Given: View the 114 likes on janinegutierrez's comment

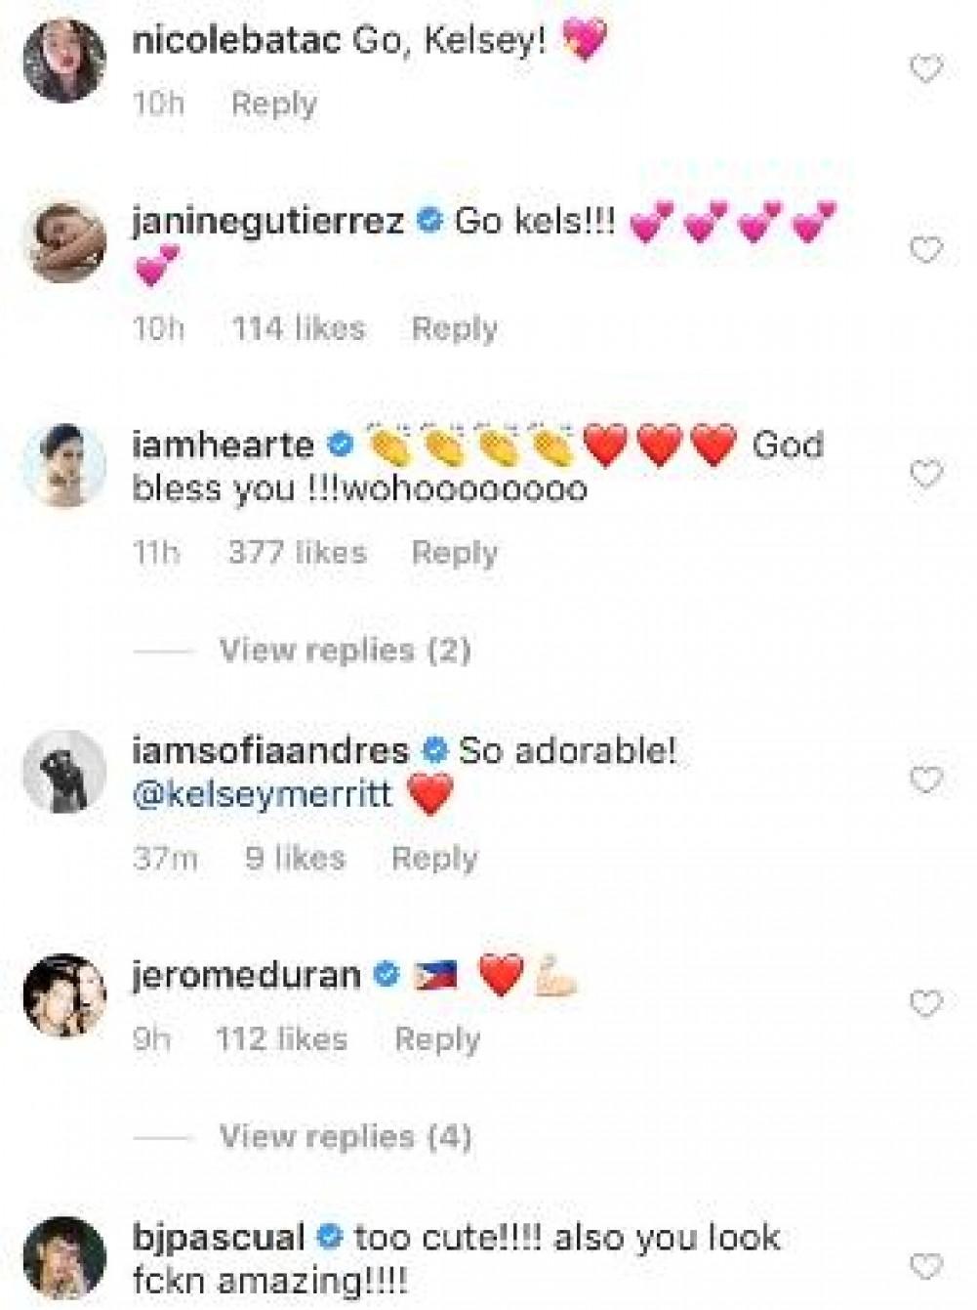Looking at the screenshot, I should [298, 328].
